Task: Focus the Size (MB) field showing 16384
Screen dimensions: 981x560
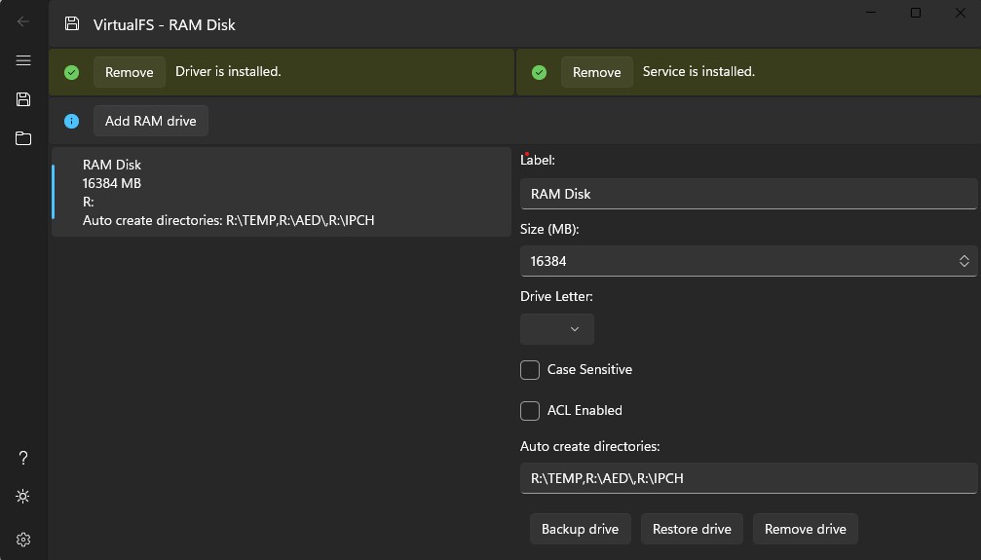Action: click(748, 261)
